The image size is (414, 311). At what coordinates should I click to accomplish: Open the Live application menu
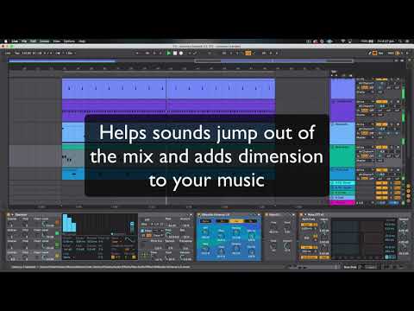[15, 41]
